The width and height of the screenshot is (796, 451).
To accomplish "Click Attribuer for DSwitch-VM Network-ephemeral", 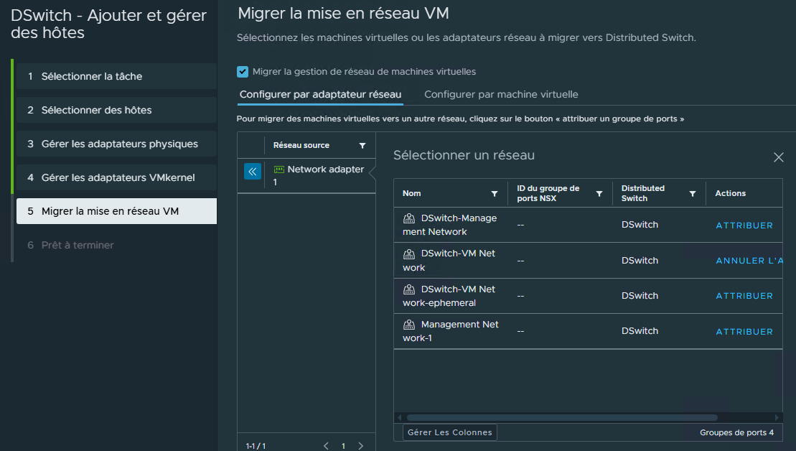I will (744, 296).
